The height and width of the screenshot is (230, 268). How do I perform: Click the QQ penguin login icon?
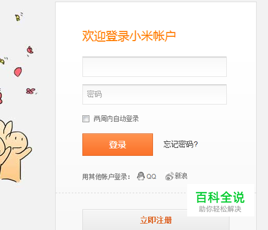coord(141,176)
